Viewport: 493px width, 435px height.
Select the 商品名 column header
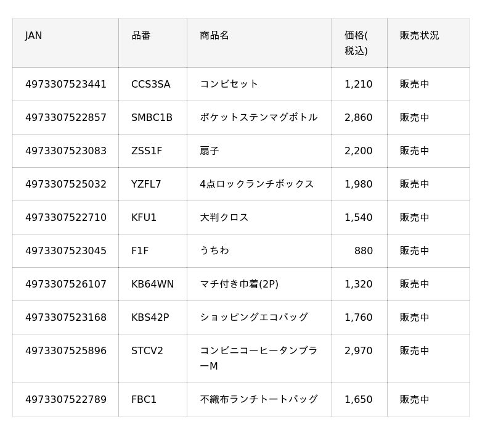pos(259,43)
